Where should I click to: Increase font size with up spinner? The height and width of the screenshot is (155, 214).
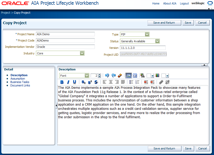coord(100,75)
